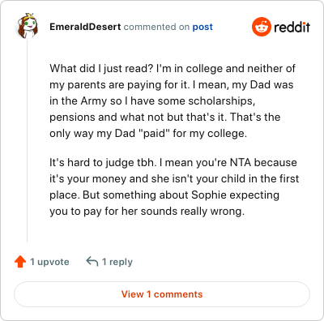Click the reply arrow icon
This screenshot has height=321, width=324.
point(92,262)
